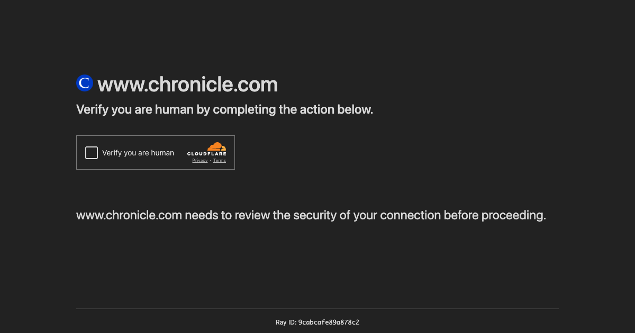Viewport: 635px width, 333px height.
Task: Click the blue Chronicle "C" site icon
Action: point(85,83)
